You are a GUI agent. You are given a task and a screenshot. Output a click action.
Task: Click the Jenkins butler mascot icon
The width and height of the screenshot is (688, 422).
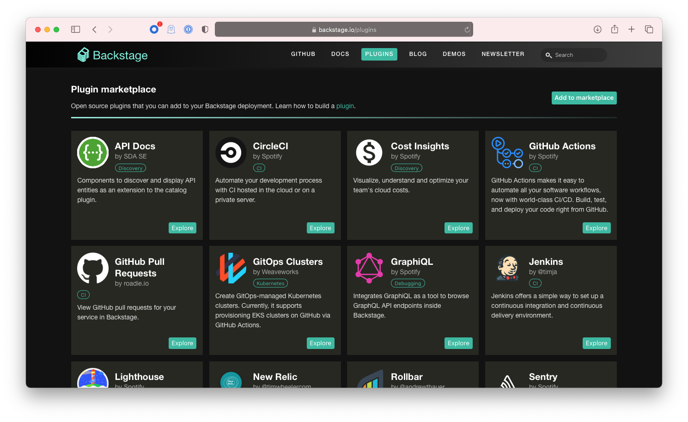(507, 268)
